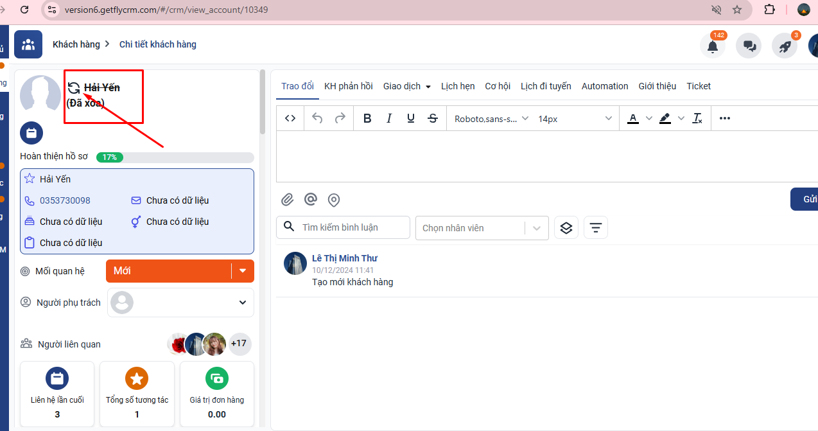Click the mention @ icon

[311, 200]
